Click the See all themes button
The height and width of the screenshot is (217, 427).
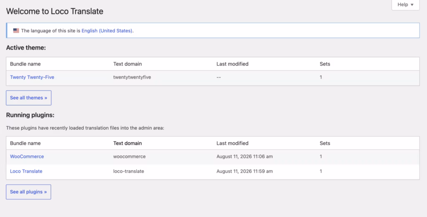(x=29, y=98)
